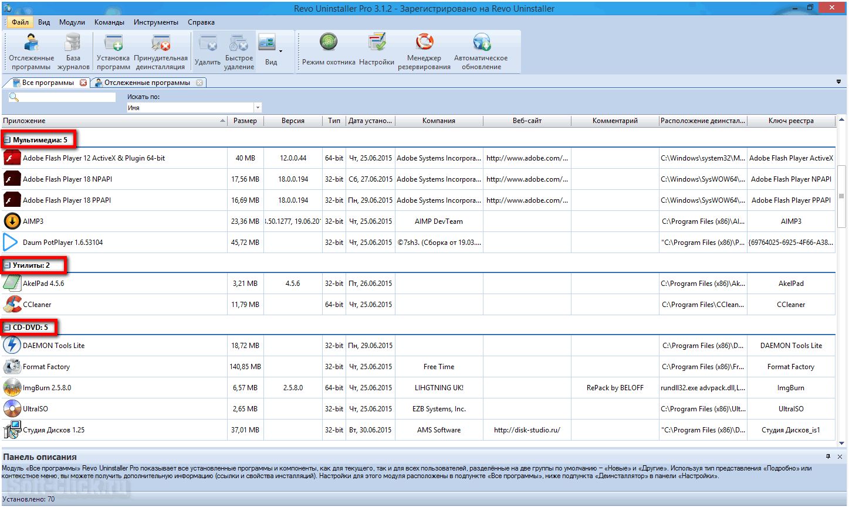Image resolution: width=849 pixels, height=508 pixels.
Task: Select the Установка программ toolbar icon
Action: coord(113,50)
